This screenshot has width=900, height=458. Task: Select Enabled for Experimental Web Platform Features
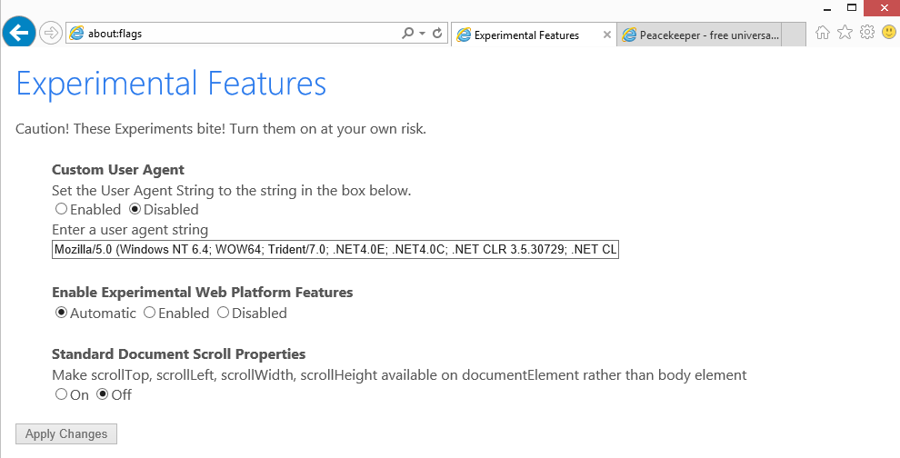149,313
